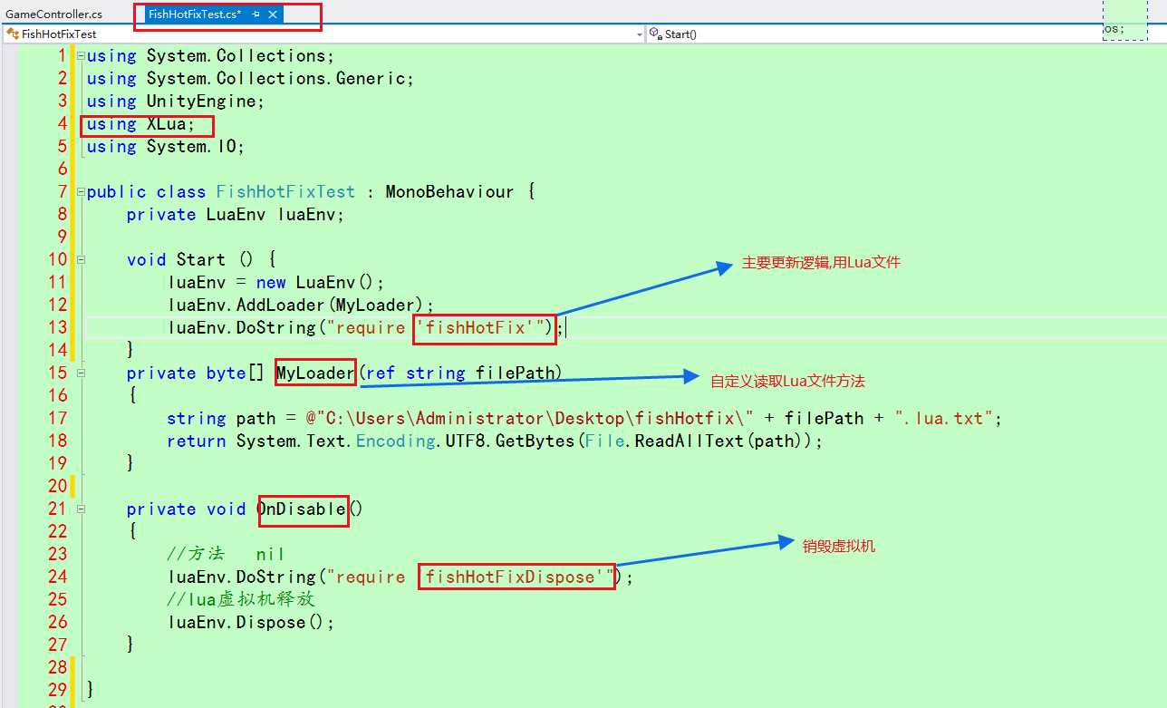Screen dimensions: 1167x708
Task: Click the 'ref string filePath' parameter
Action: (460, 373)
